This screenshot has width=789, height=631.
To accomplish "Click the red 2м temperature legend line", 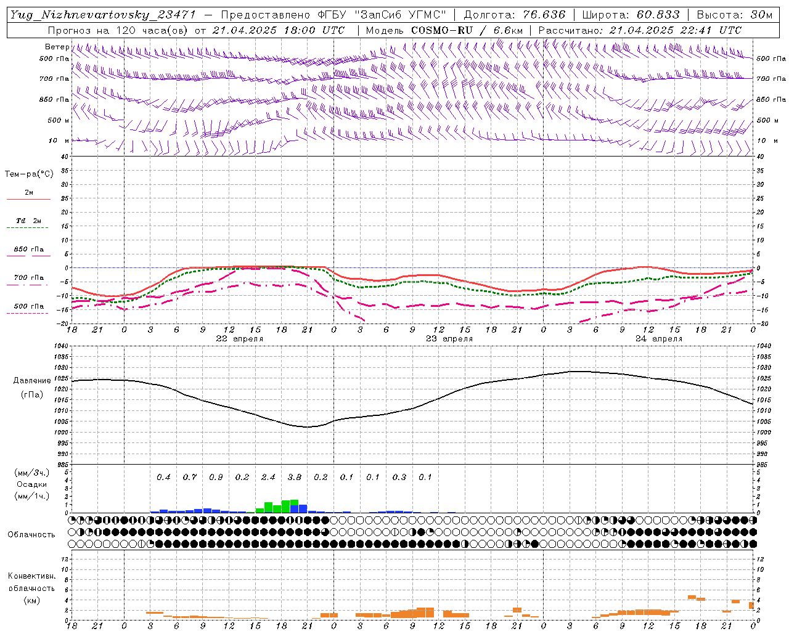I will coord(28,199).
